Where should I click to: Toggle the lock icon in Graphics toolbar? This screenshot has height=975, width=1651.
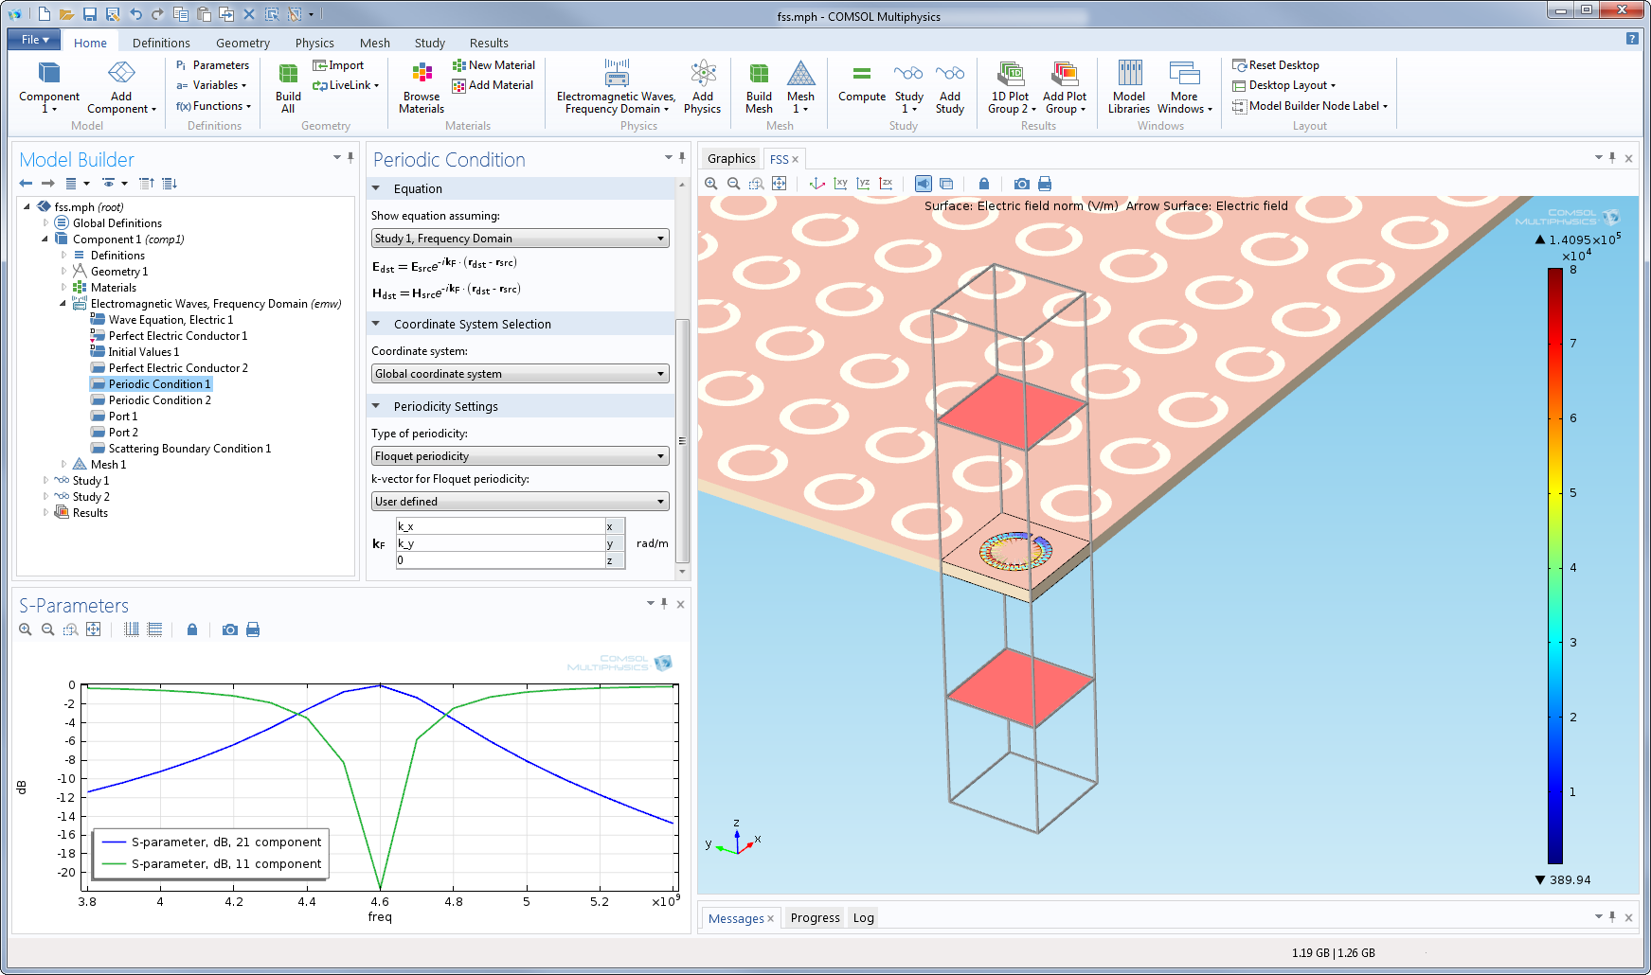[984, 184]
